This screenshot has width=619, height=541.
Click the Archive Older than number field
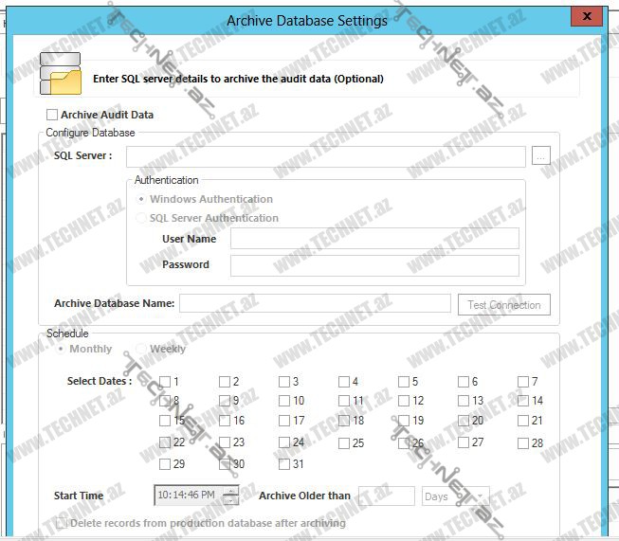coord(386,496)
